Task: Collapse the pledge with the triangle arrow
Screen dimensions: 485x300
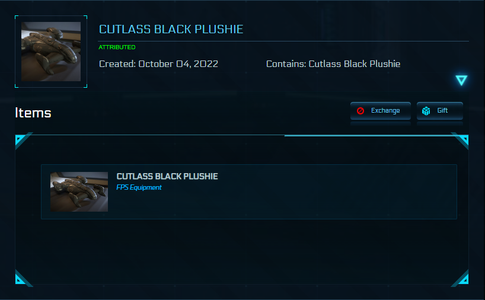Action: point(461,80)
